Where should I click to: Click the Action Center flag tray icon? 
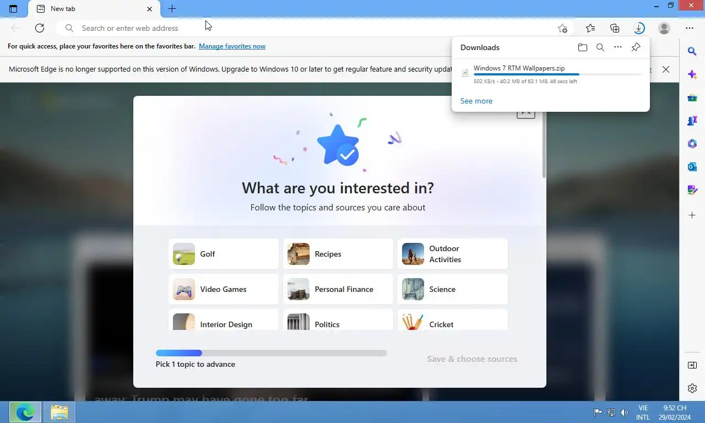pyautogui.click(x=598, y=412)
